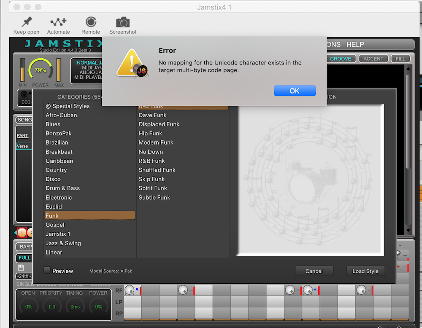Click the warning icon in the error dialog
Image resolution: width=422 pixels, height=328 pixels.
tap(132, 63)
